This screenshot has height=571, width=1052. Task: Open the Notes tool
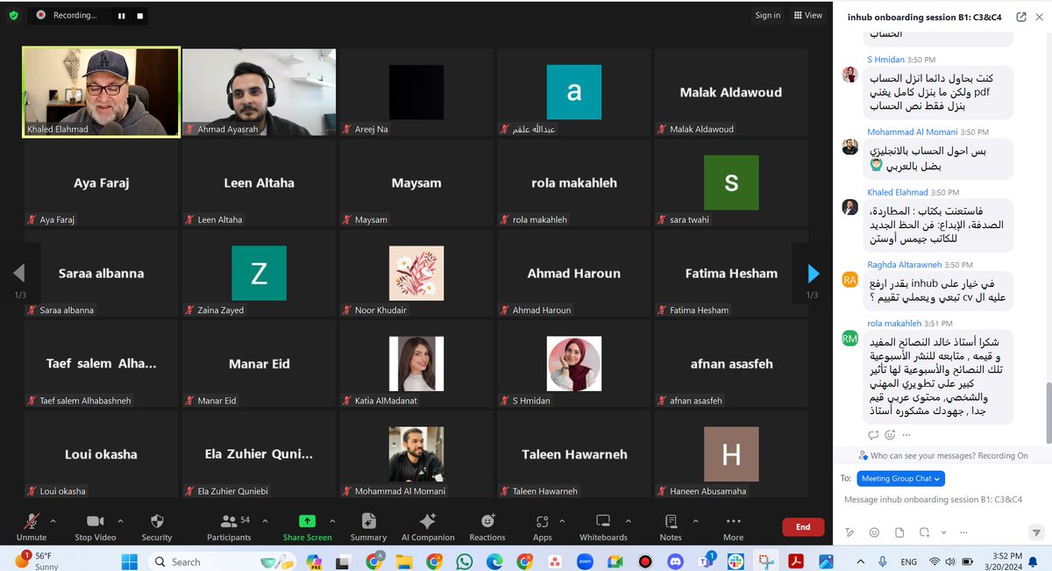click(x=671, y=526)
